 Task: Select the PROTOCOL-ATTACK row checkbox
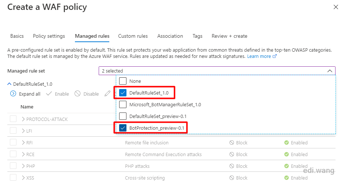pyautogui.click(x=13, y=119)
